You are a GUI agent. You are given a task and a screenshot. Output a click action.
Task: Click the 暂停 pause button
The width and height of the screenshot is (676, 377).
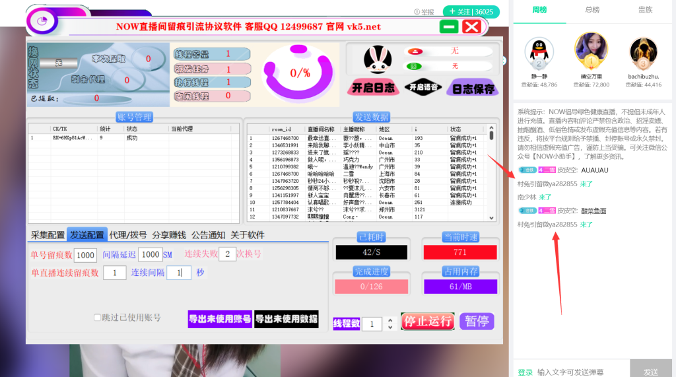[477, 322]
